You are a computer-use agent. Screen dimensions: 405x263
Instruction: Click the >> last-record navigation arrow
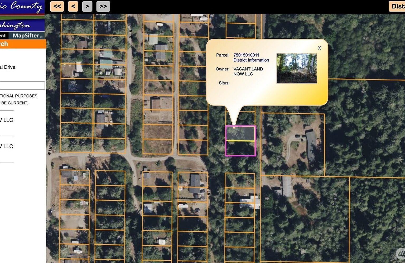(x=103, y=6)
